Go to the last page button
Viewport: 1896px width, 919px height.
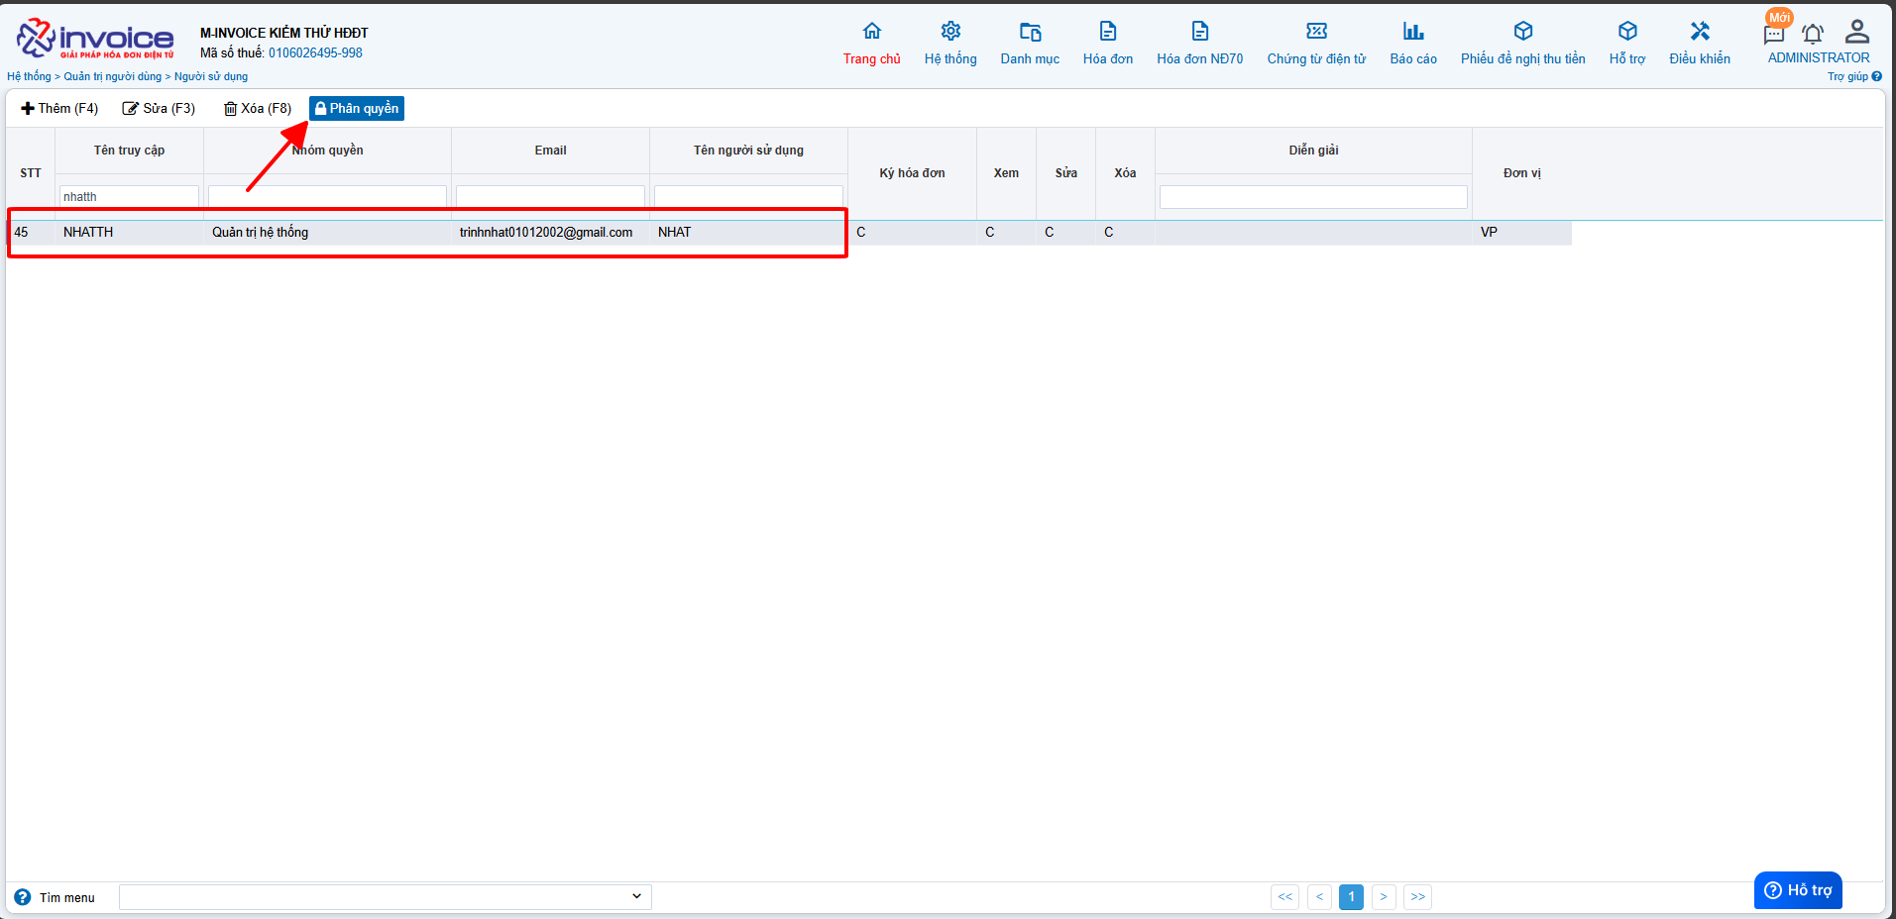click(x=1417, y=897)
